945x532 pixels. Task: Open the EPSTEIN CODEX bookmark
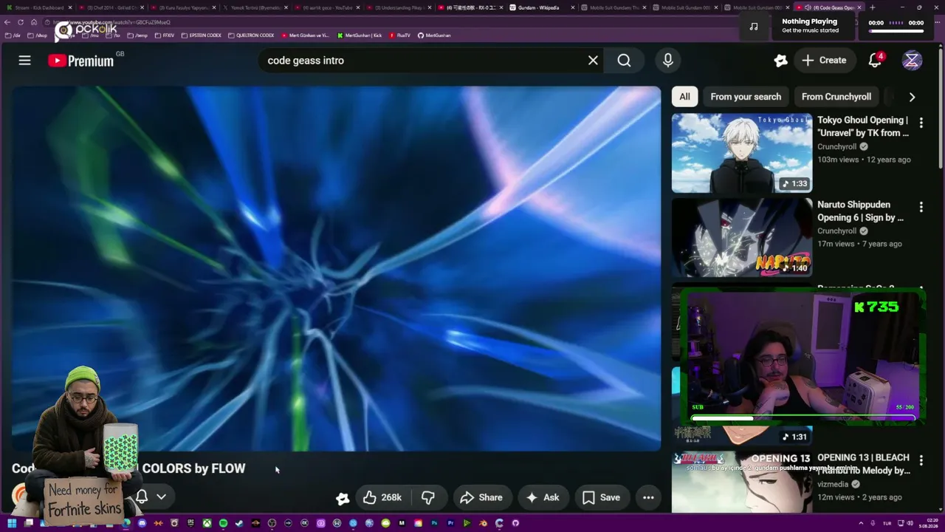point(202,35)
